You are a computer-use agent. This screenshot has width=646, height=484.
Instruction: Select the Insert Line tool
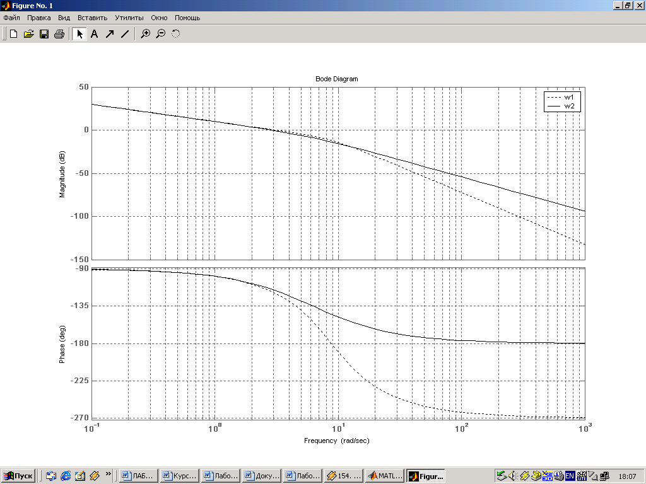[125, 34]
